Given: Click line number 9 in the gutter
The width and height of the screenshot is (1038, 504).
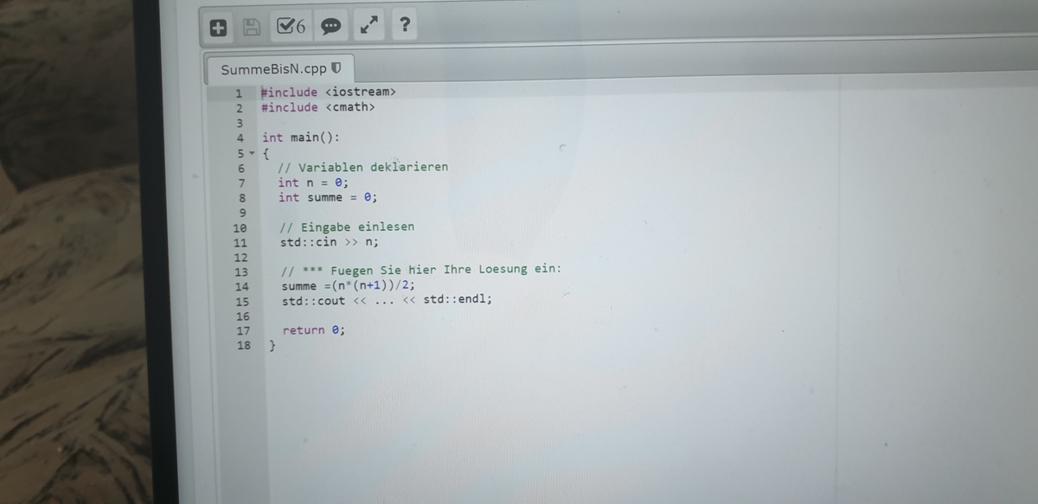Looking at the screenshot, I should (243, 212).
